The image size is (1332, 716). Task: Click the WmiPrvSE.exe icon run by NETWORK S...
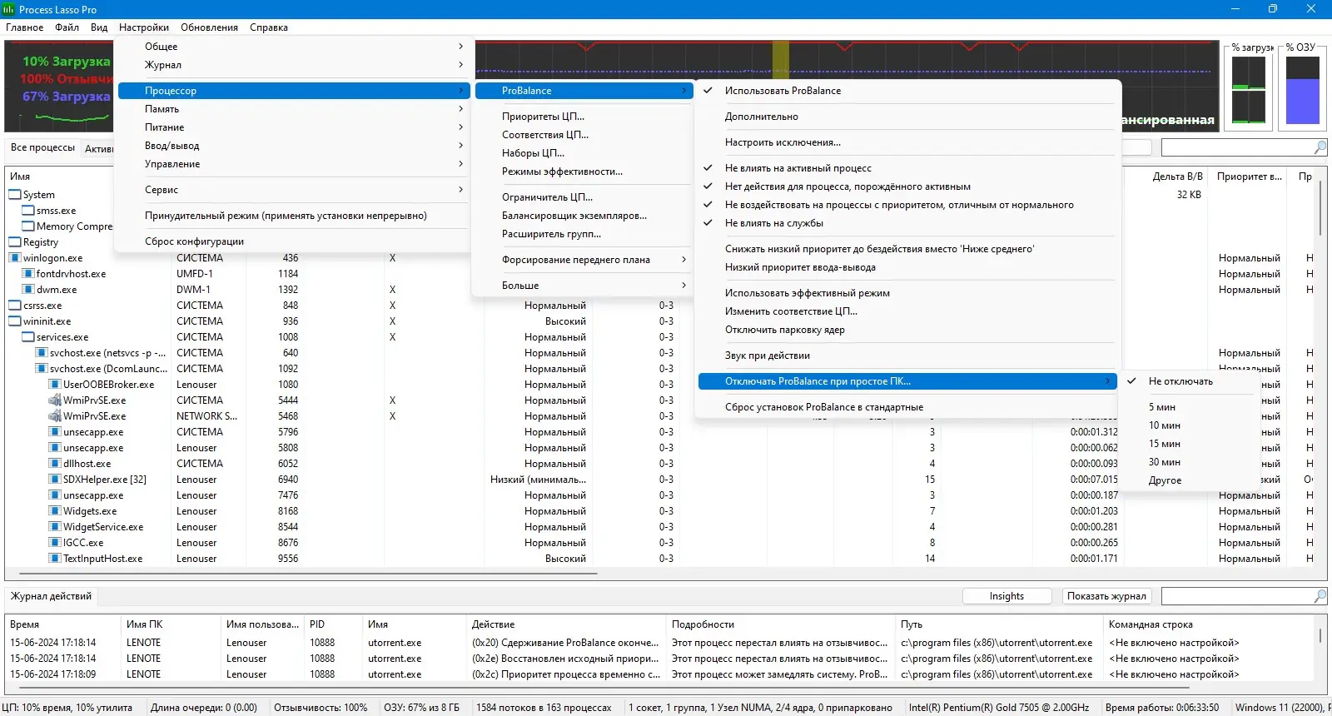click(x=55, y=416)
